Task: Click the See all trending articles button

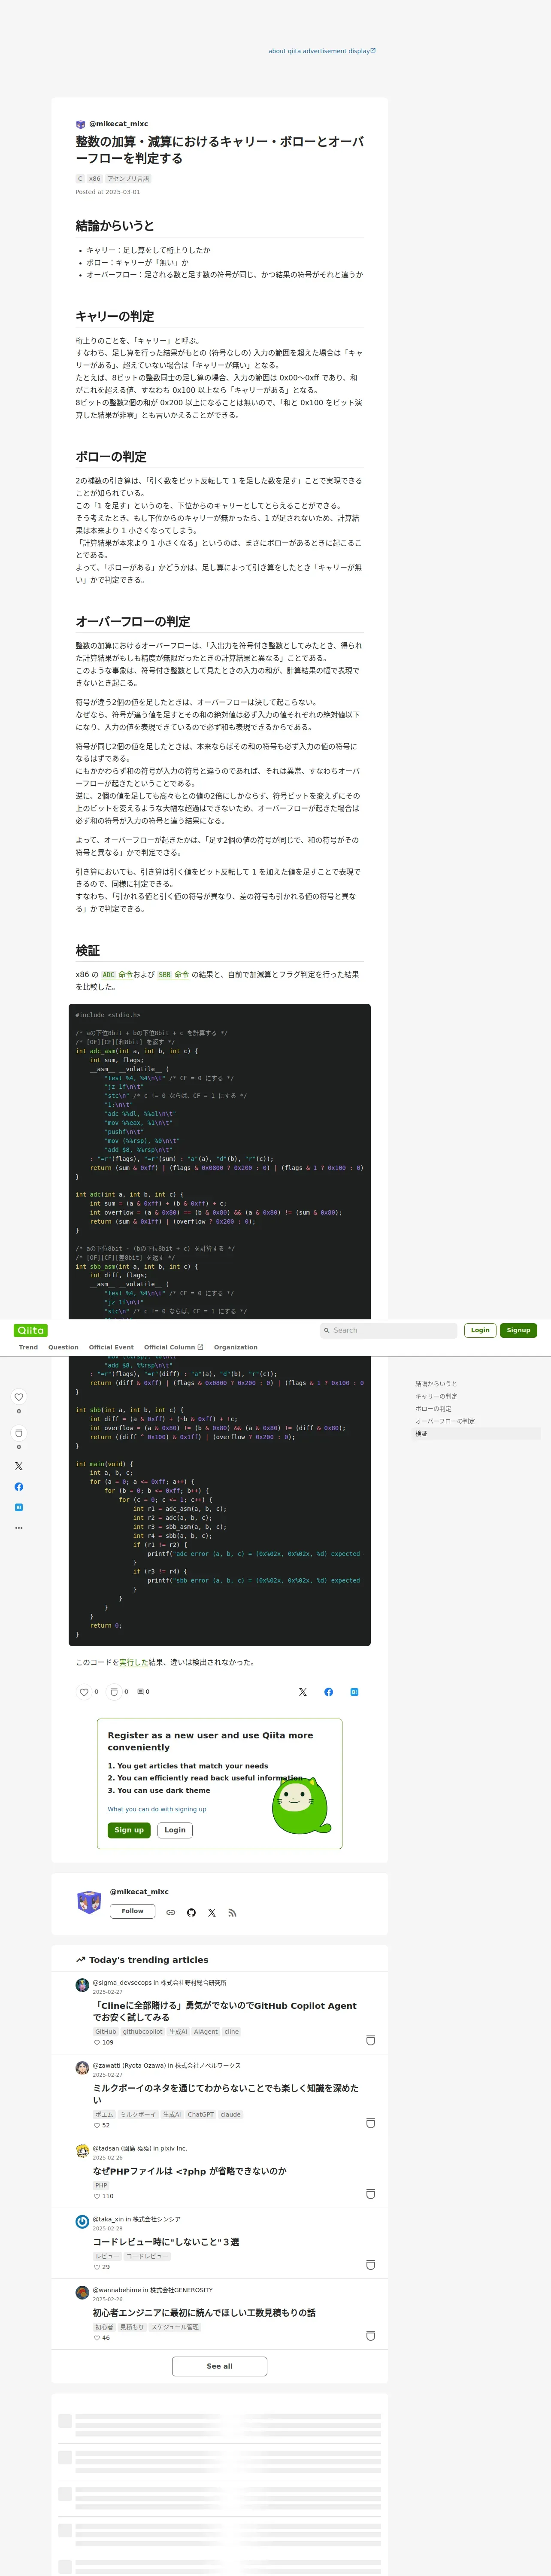Action: (x=219, y=2366)
